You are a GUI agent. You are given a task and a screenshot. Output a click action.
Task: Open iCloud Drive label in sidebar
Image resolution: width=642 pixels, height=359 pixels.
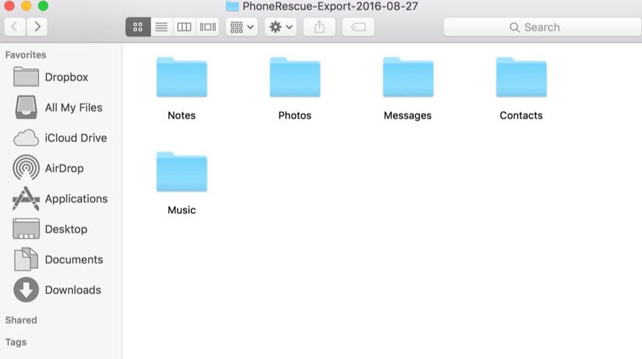pos(76,138)
